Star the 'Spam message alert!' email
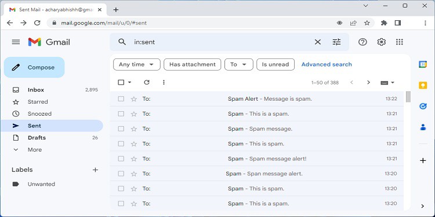 134,159
